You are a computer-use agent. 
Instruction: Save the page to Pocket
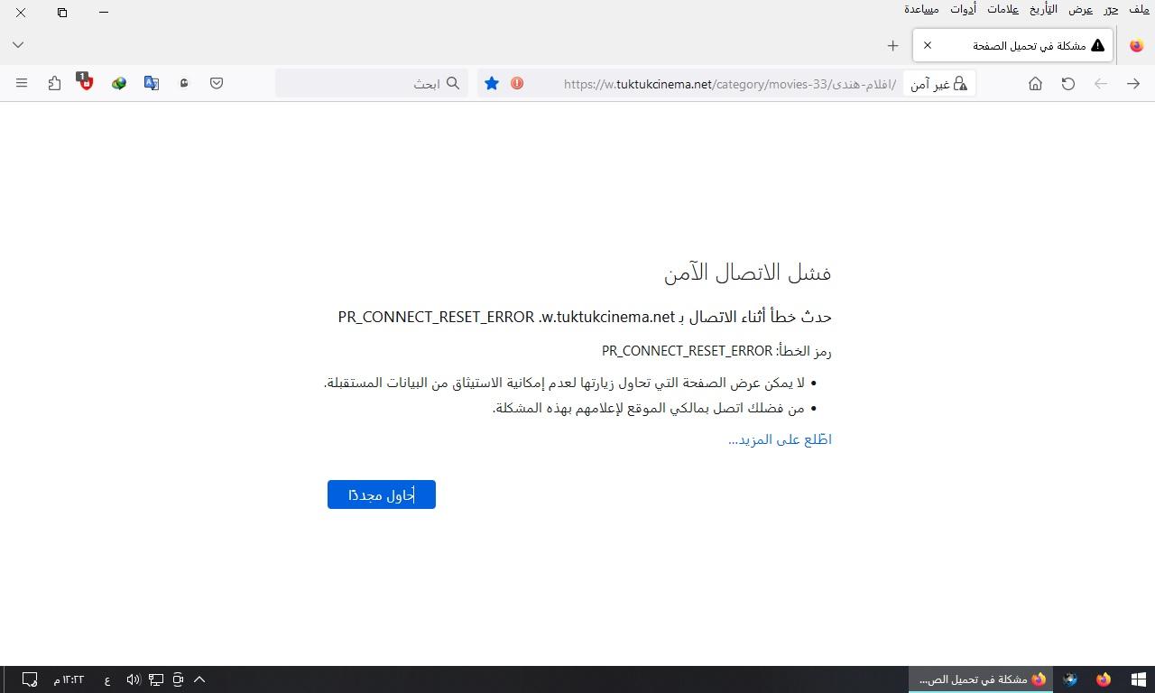[217, 83]
